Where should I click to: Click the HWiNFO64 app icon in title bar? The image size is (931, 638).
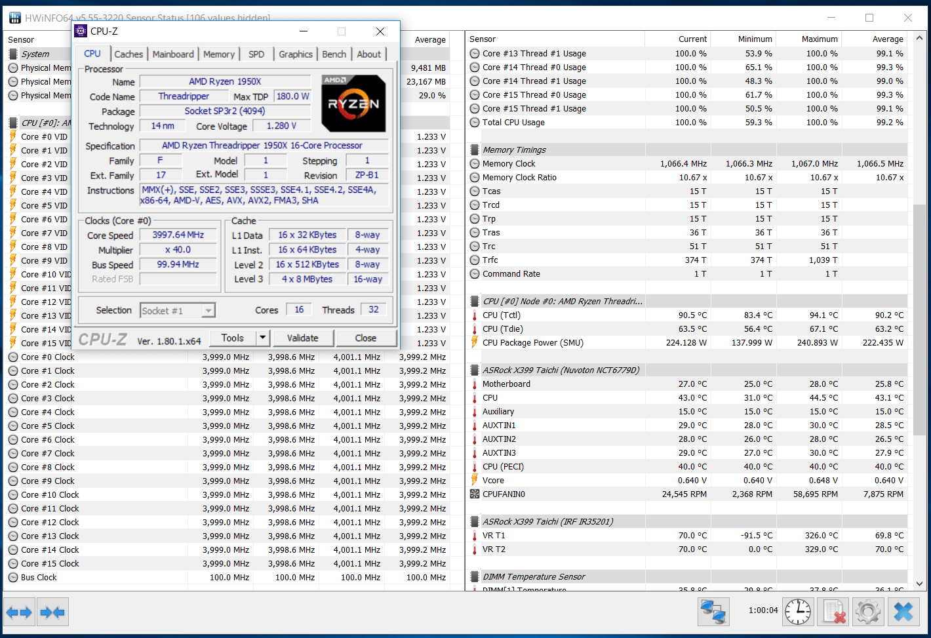(14, 18)
